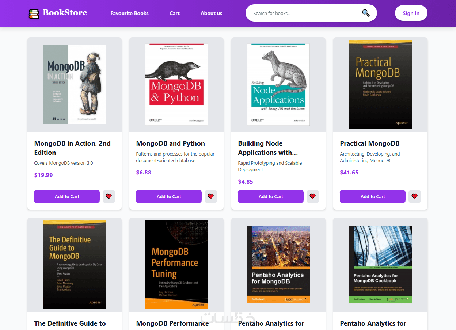Go to the Cart menu item
The image size is (456, 330).
[x=175, y=13]
